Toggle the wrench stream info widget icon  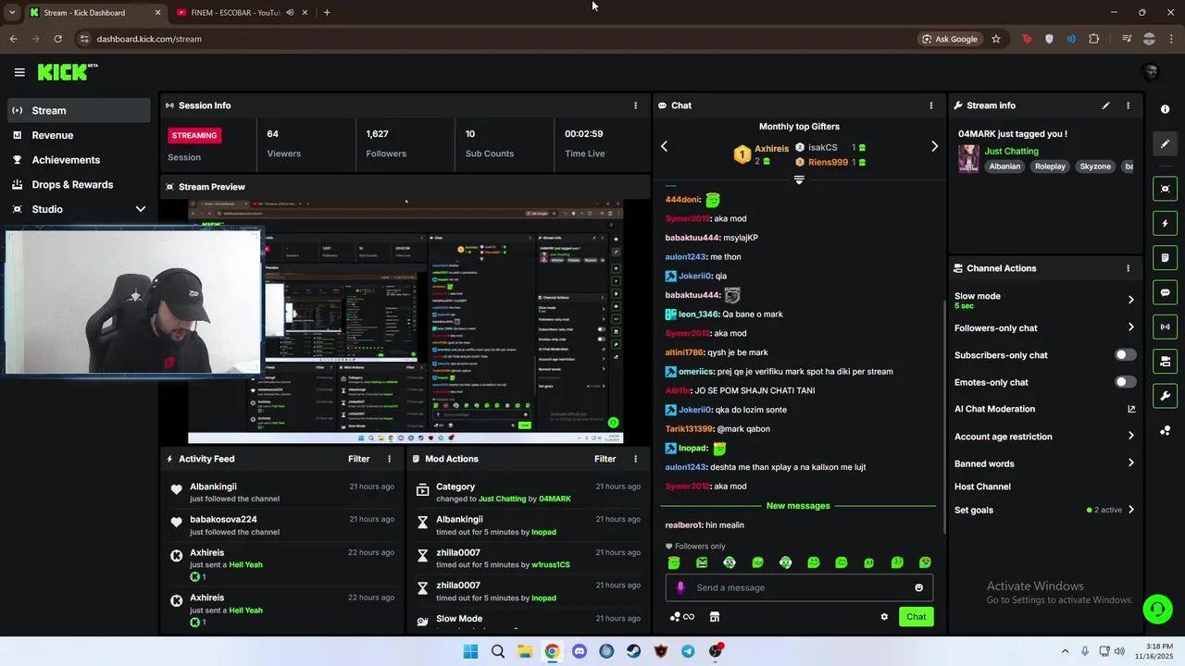click(x=1165, y=396)
